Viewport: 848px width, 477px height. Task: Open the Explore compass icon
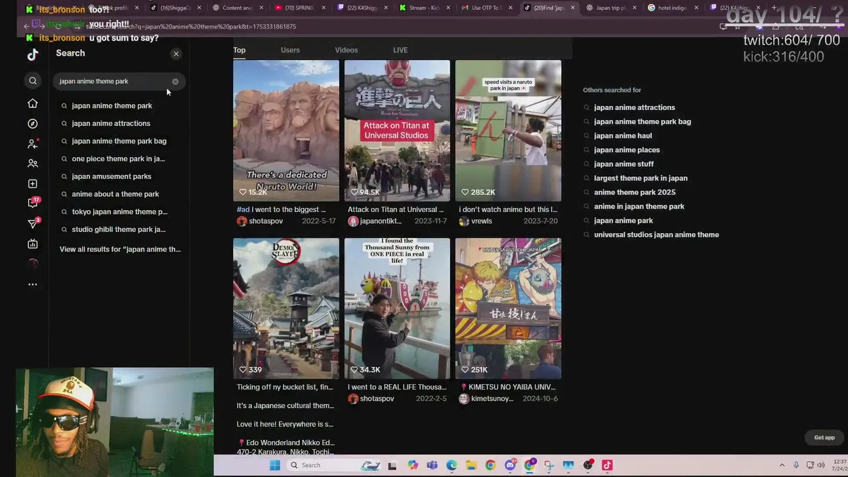click(32, 124)
